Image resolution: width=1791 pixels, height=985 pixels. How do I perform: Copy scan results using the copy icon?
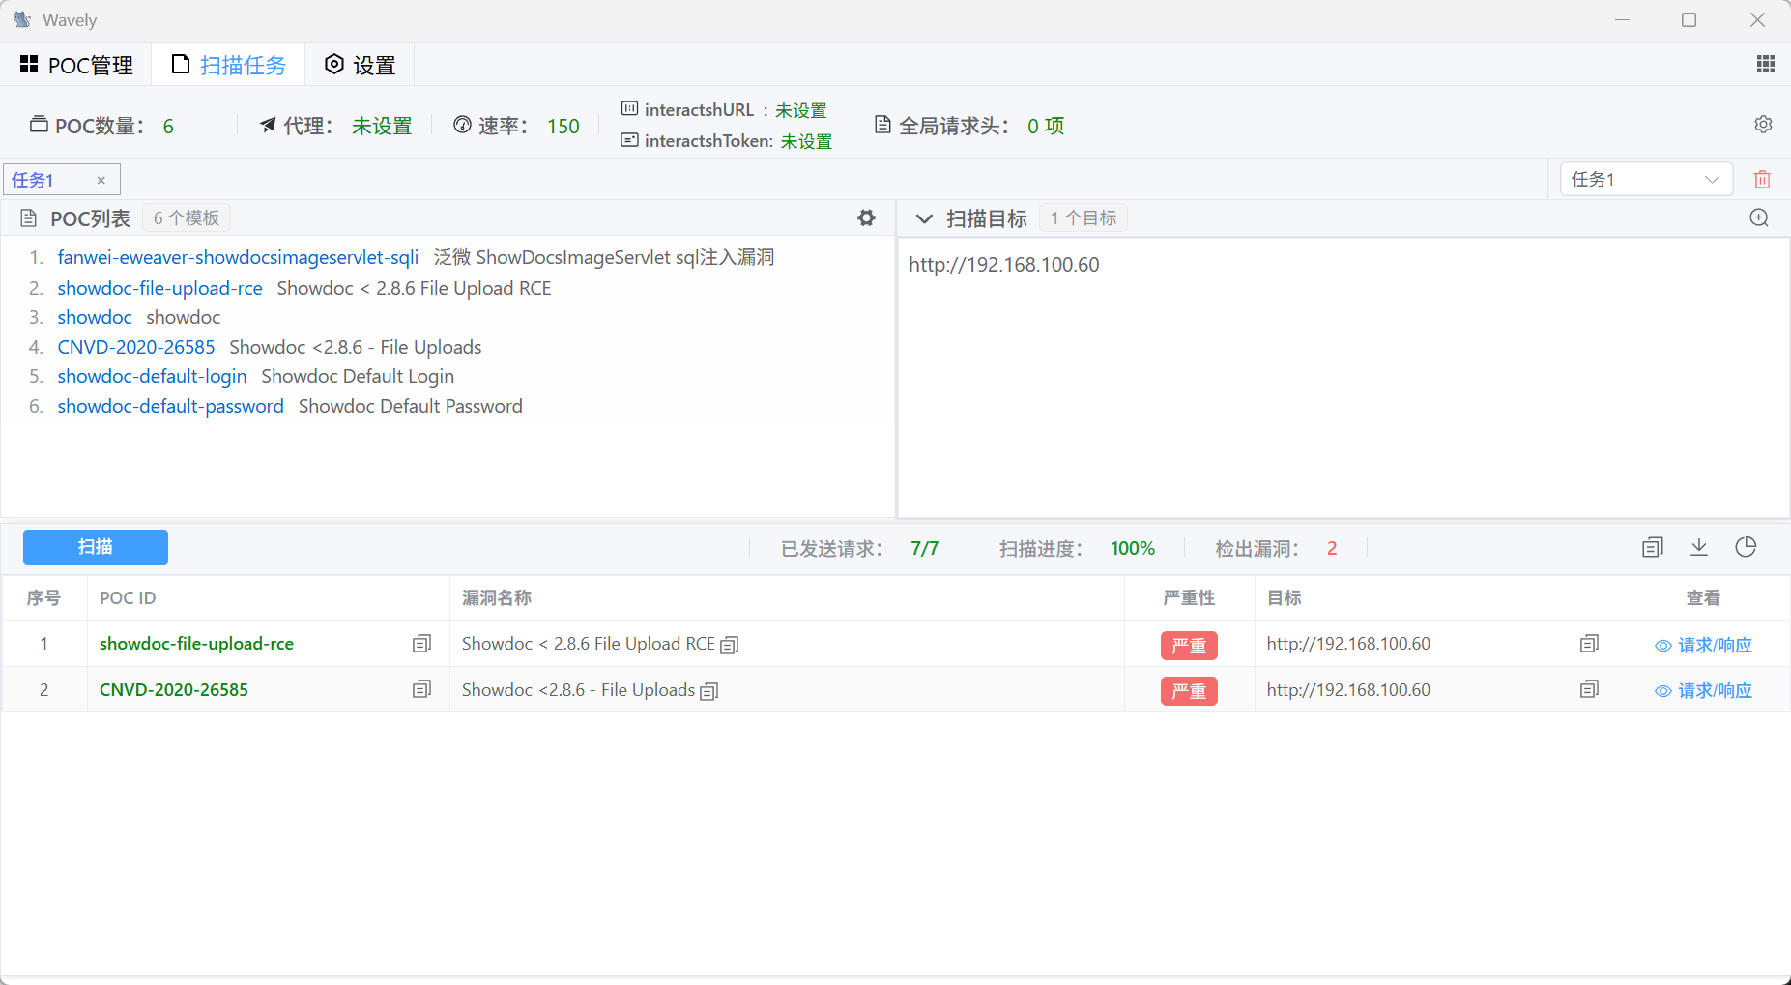pos(1653,547)
